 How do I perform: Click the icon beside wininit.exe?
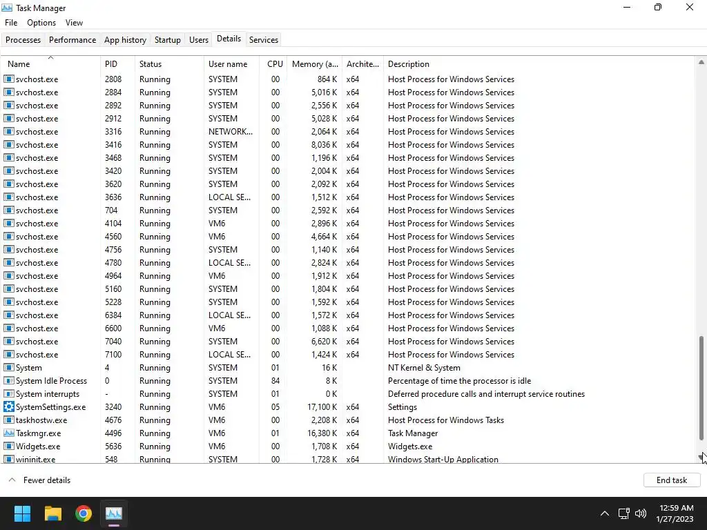pyautogui.click(x=8, y=459)
